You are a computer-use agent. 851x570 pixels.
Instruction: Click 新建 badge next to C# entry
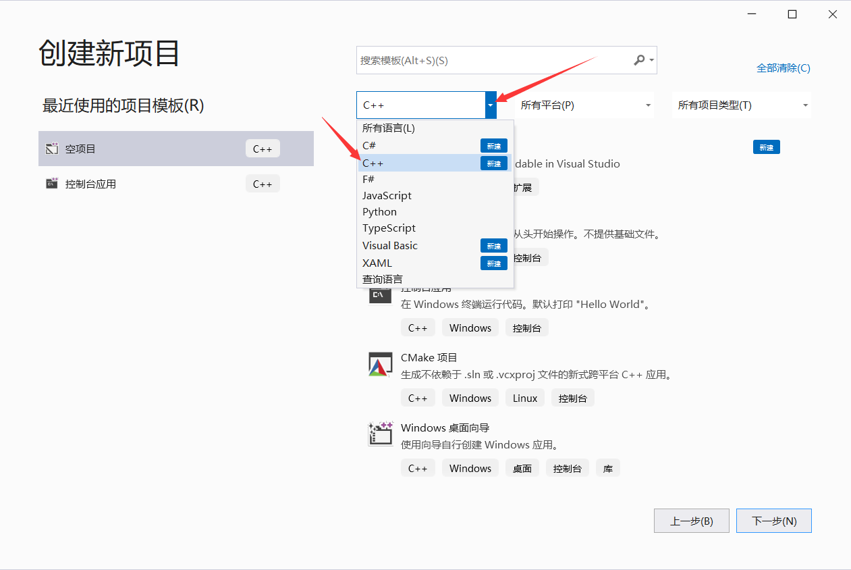click(x=494, y=146)
